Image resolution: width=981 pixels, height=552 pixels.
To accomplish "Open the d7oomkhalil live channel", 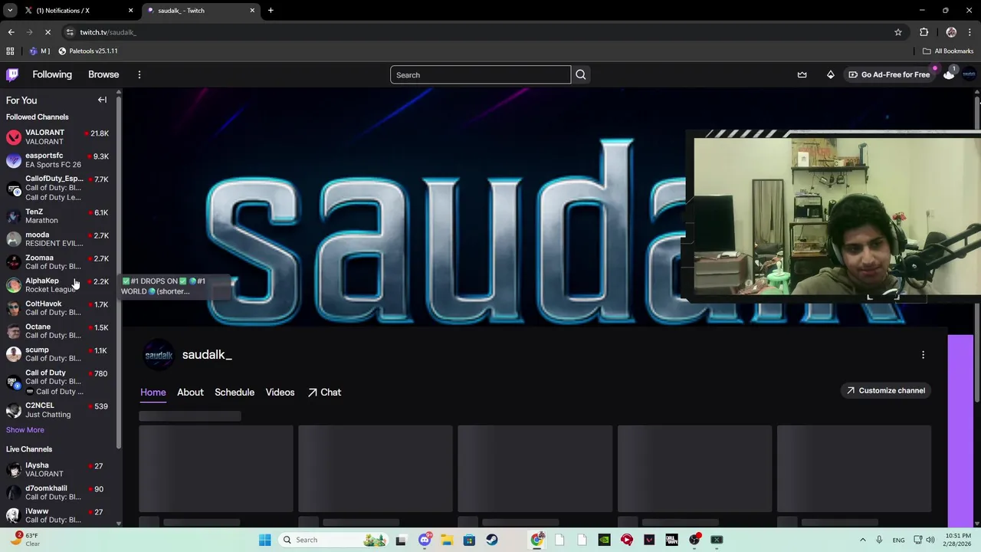I will [57, 493].
